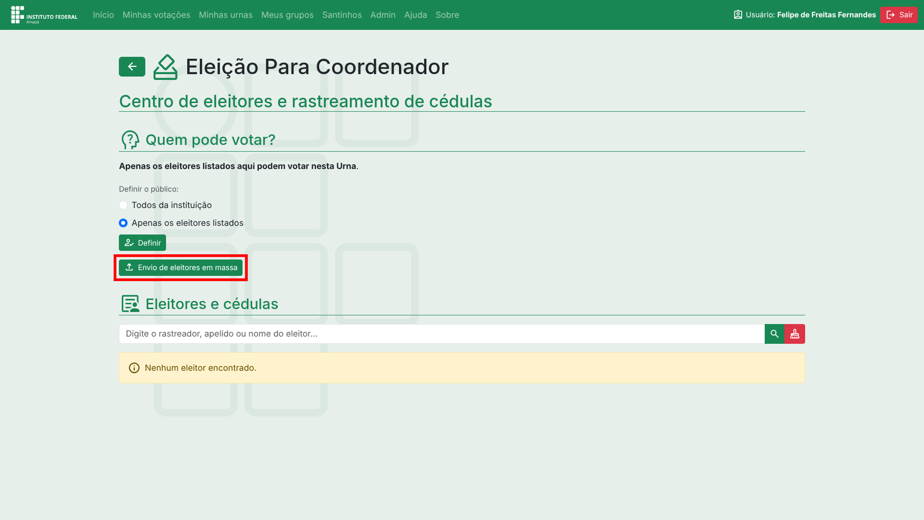924x520 pixels.
Task: Focus the voter search input field
Action: pyautogui.click(x=441, y=334)
